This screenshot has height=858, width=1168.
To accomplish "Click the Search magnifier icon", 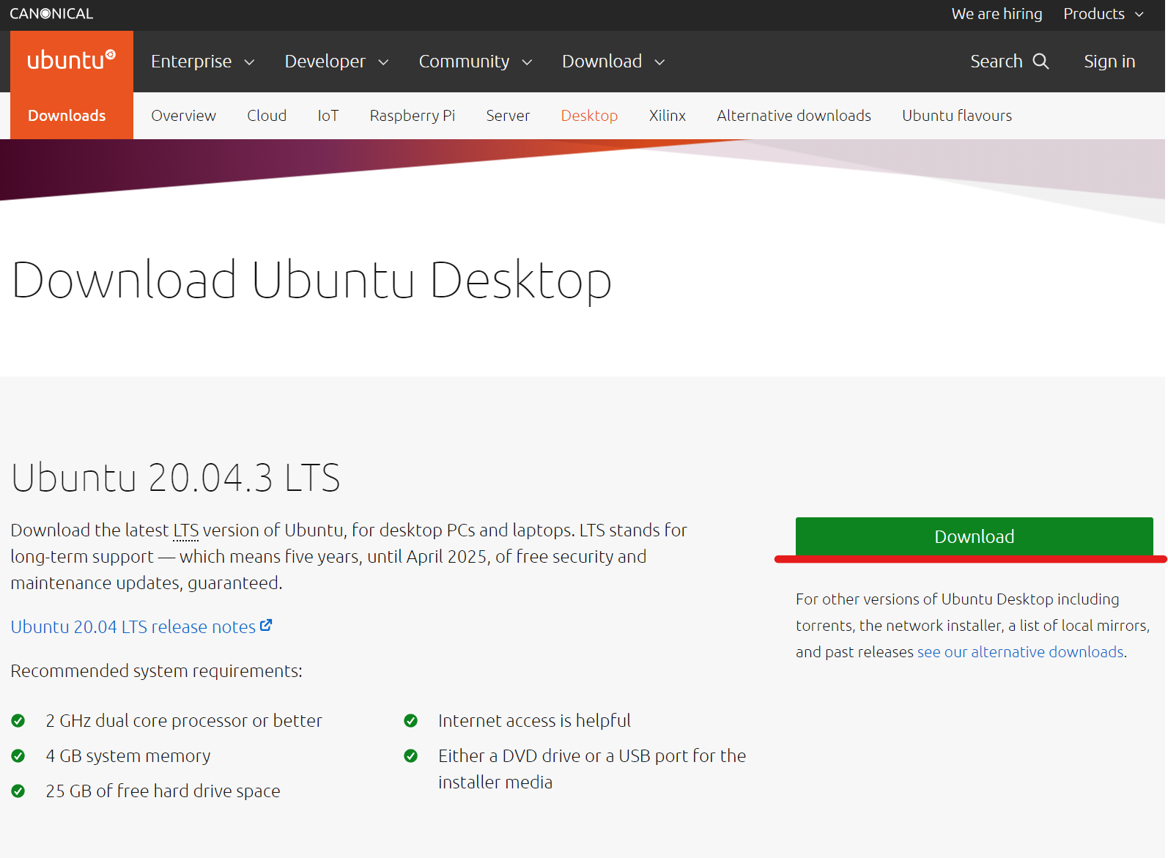I will click(1041, 62).
